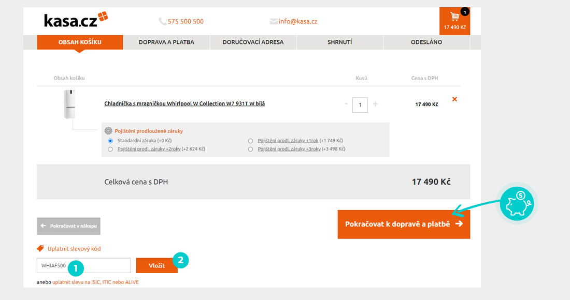Click the discount code input field

point(83,265)
